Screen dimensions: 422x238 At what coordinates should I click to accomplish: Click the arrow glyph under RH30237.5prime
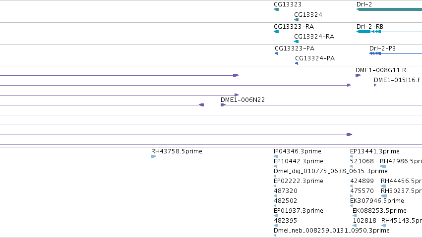(384, 196)
